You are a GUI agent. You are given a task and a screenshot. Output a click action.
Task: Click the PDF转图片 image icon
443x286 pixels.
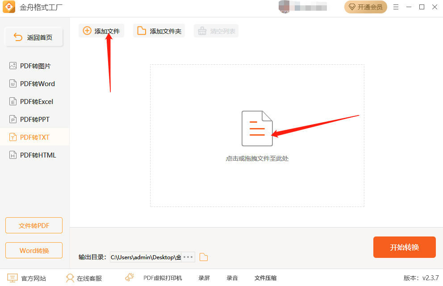tap(13, 66)
